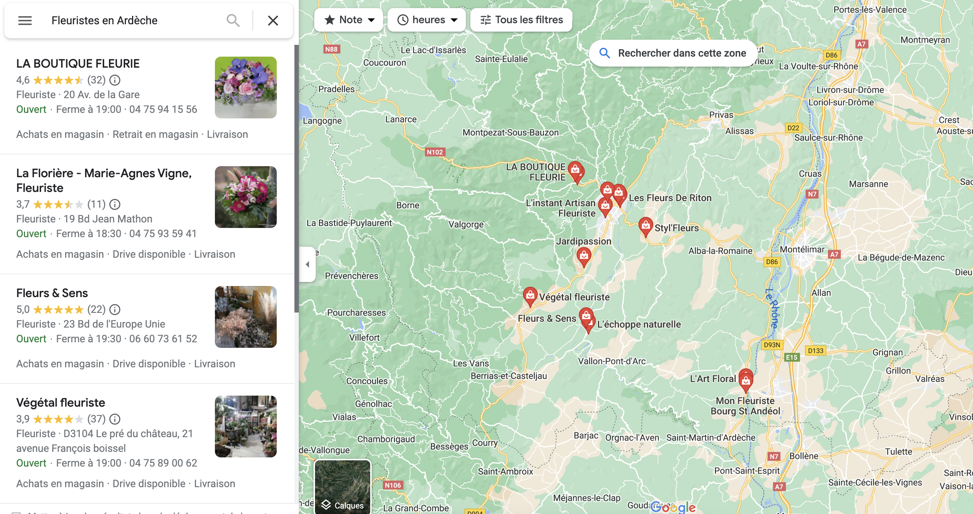Viewport: 973px width, 514px height.
Task: Open the Note rating filter dropdown
Action: point(348,19)
